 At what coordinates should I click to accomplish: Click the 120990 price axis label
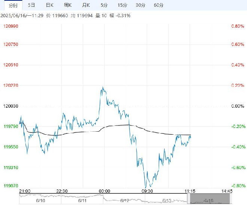(11, 26)
